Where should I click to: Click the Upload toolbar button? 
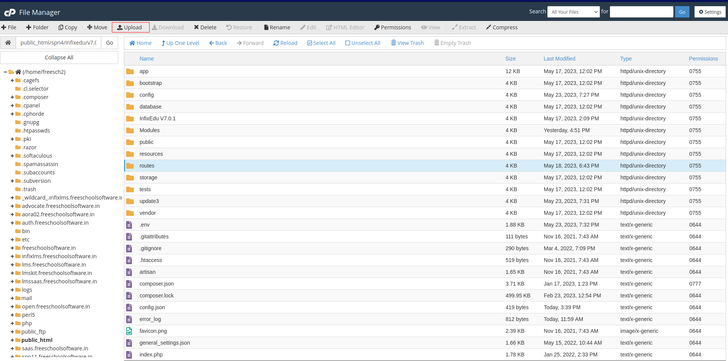click(130, 27)
